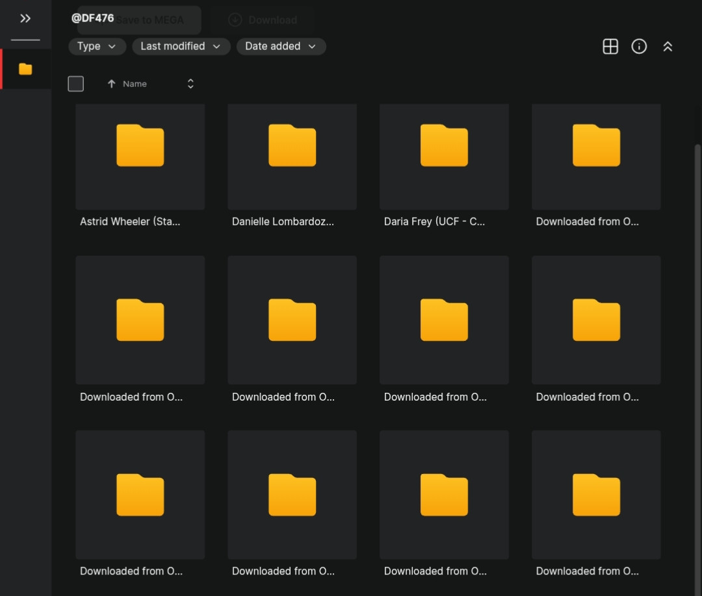The width and height of the screenshot is (702, 596).
Task: Open the Date added filter dropdown
Action: tap(281, 46)
